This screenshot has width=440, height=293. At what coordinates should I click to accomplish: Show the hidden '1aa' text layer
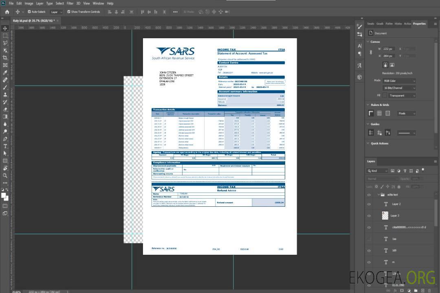369,239
